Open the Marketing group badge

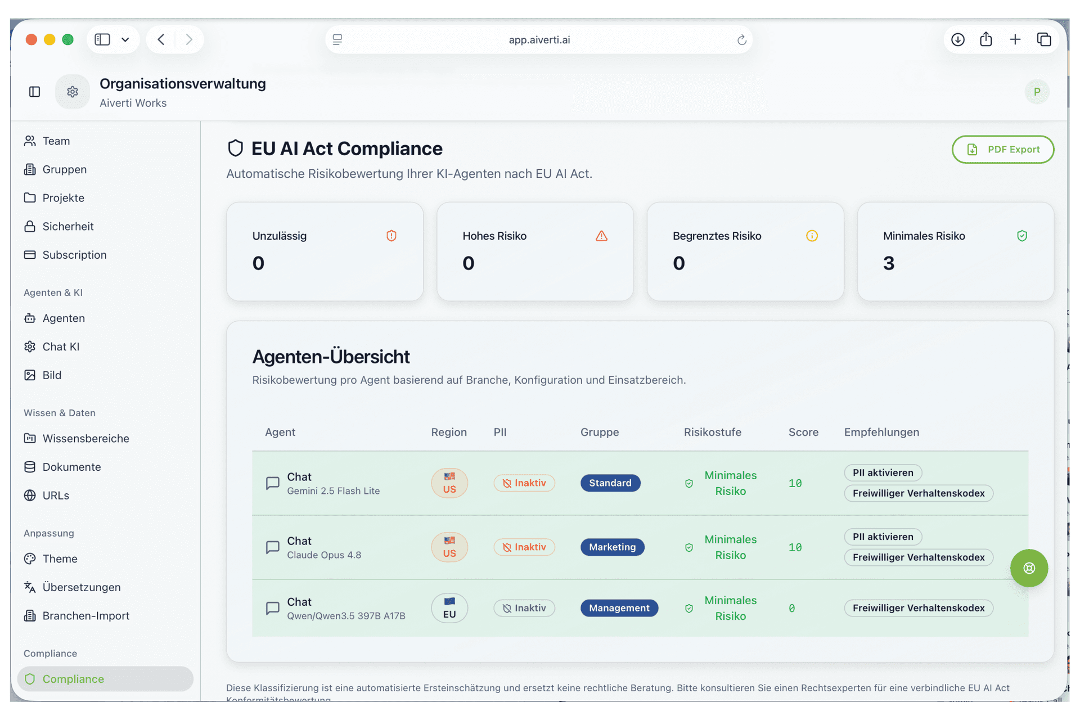[613, 547]
